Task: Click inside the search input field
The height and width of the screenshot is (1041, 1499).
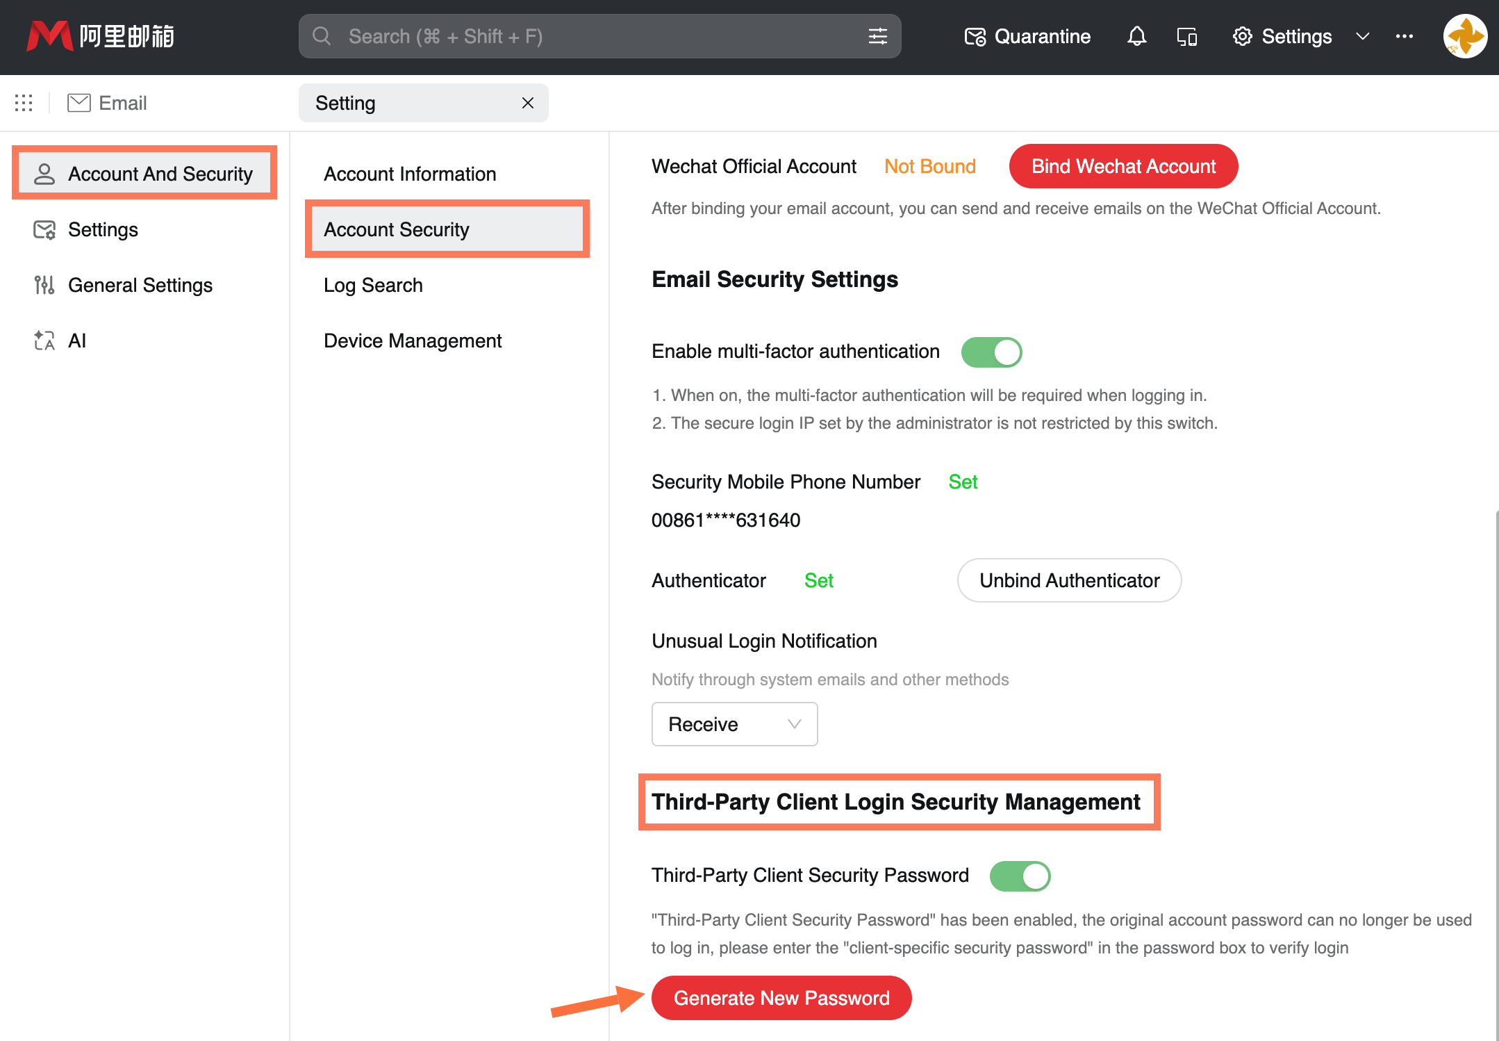Action: 556,35
